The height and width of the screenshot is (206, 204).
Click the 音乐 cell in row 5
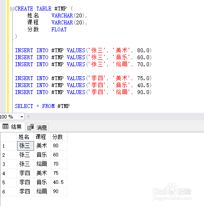tap(42, 182)
